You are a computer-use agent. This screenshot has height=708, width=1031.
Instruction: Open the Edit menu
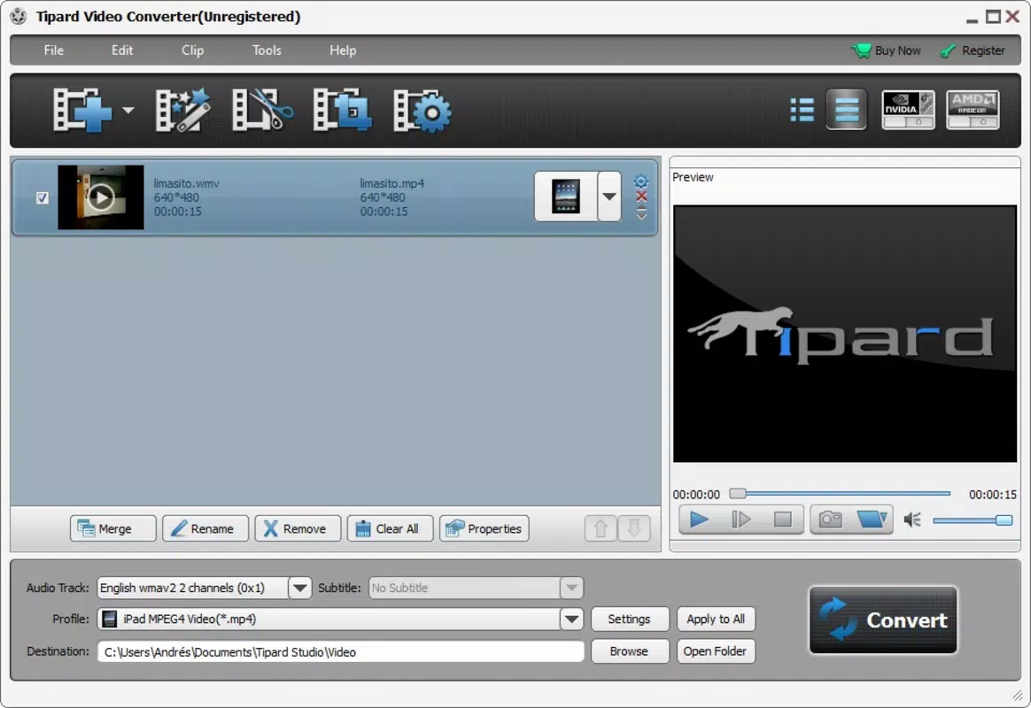point(122,50)
